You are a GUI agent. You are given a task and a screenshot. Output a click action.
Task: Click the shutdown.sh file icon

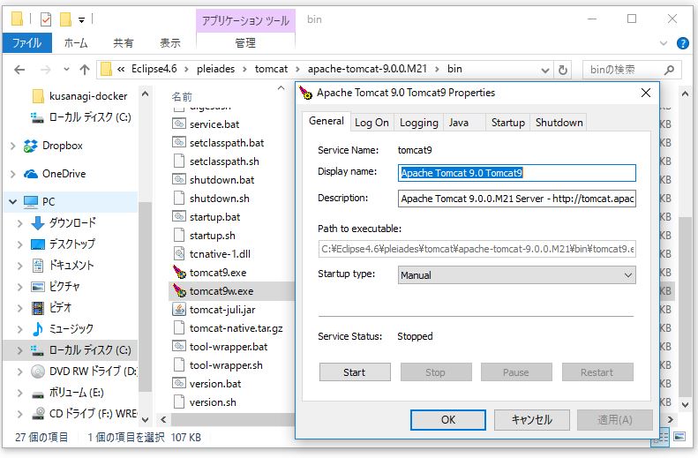[x=179, y=199]
